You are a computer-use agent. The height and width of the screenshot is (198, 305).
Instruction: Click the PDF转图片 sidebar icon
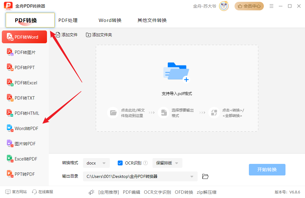10,52
